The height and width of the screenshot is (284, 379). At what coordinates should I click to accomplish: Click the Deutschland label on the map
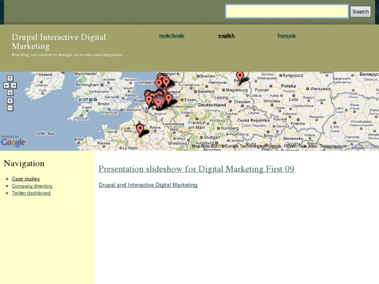coord(212,105)
